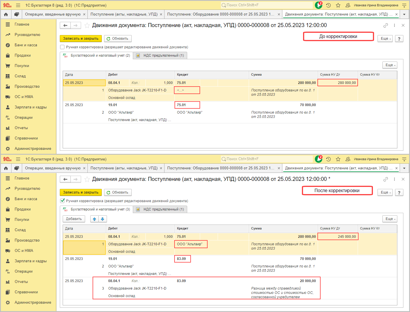This screenshot has width=410, height=312.
Task: Click Записать и закрыть in После корректировки window
Action: tap(81, 192)
